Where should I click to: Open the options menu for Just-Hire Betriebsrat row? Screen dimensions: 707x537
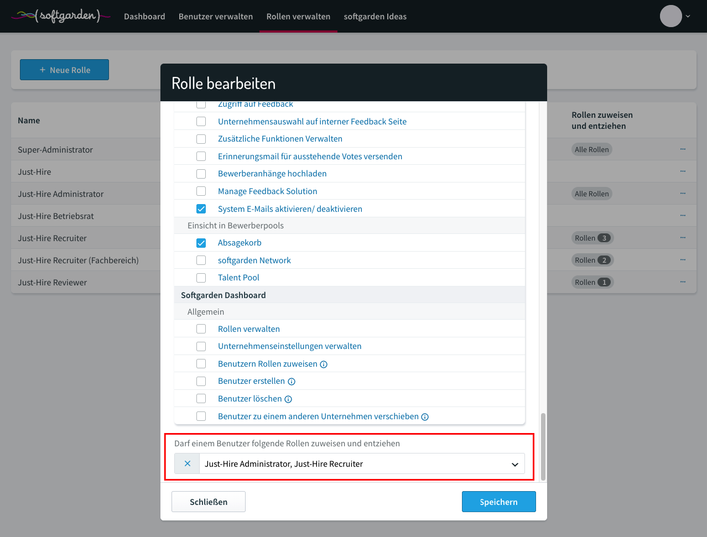pyautogui.click(x=683, y=216)
